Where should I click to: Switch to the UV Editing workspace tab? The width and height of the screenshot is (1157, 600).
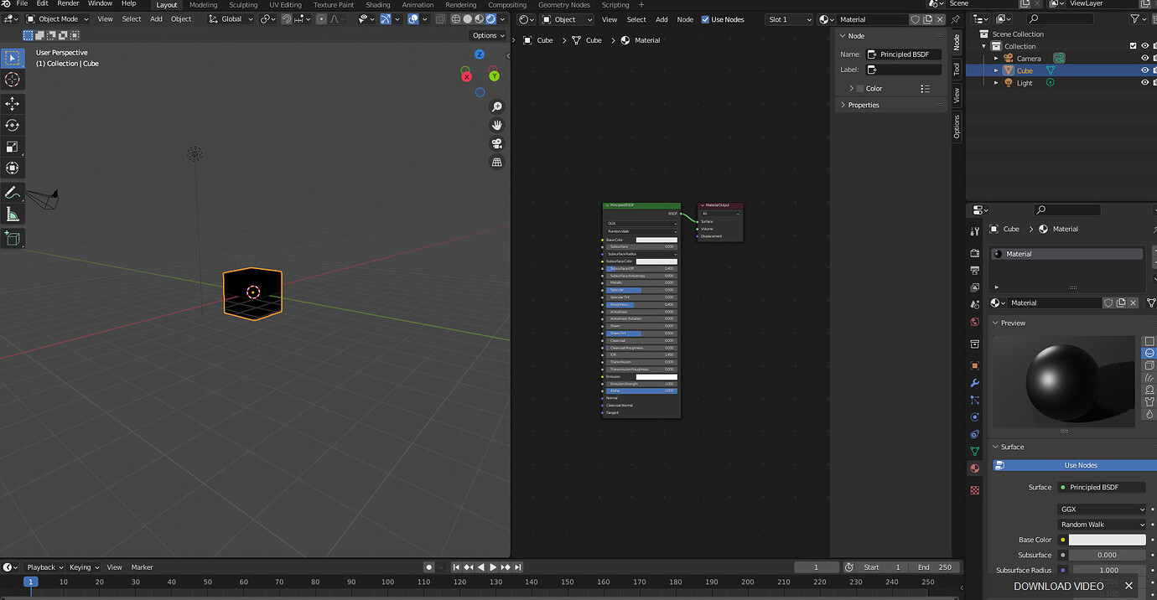285,5
